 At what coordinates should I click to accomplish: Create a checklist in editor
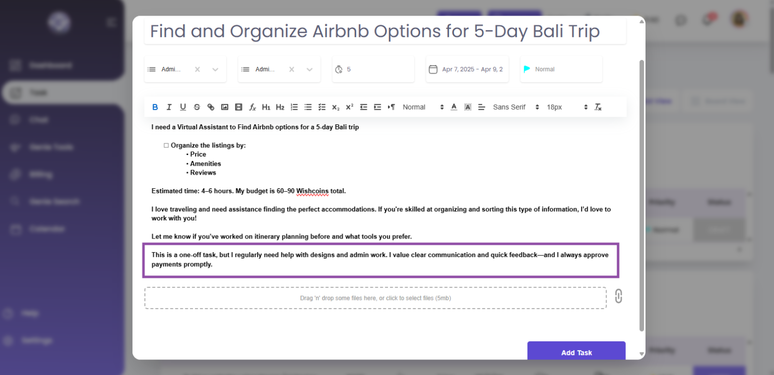[322, 107]
